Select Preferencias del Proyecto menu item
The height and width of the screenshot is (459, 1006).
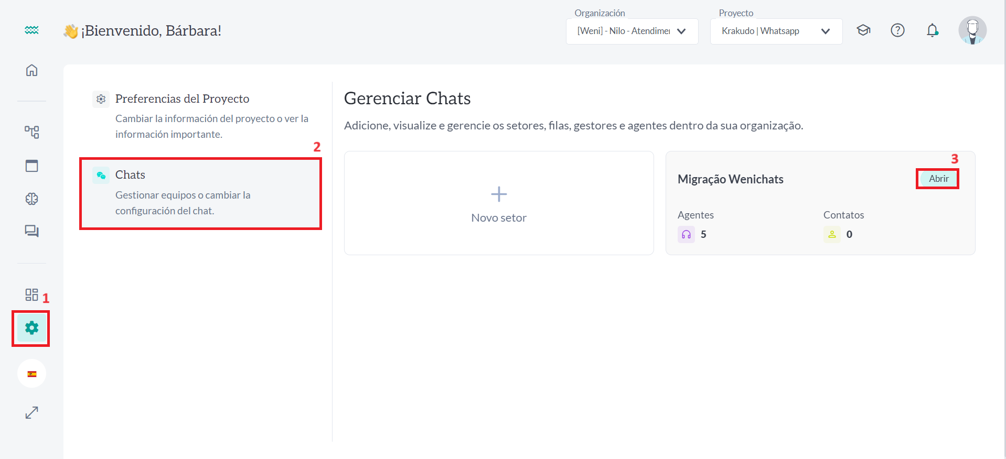(x=201, y=116)
